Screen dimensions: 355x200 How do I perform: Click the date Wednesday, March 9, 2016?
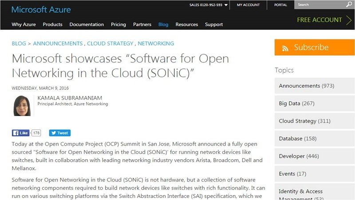[40, 88]
